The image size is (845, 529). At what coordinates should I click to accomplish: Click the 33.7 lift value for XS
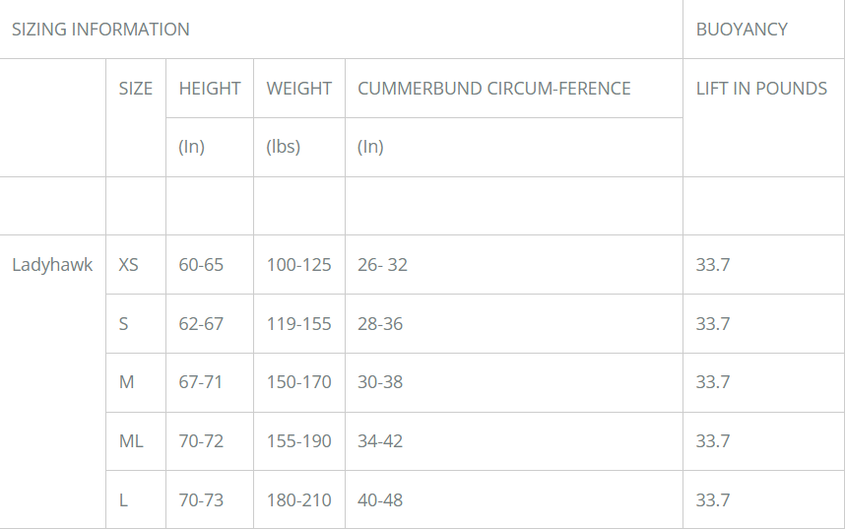713,265
